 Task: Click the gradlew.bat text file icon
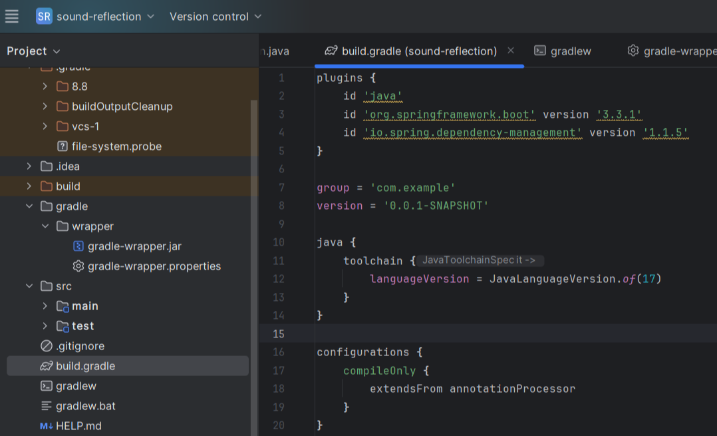pyautogui.click(x=46, y=406)
